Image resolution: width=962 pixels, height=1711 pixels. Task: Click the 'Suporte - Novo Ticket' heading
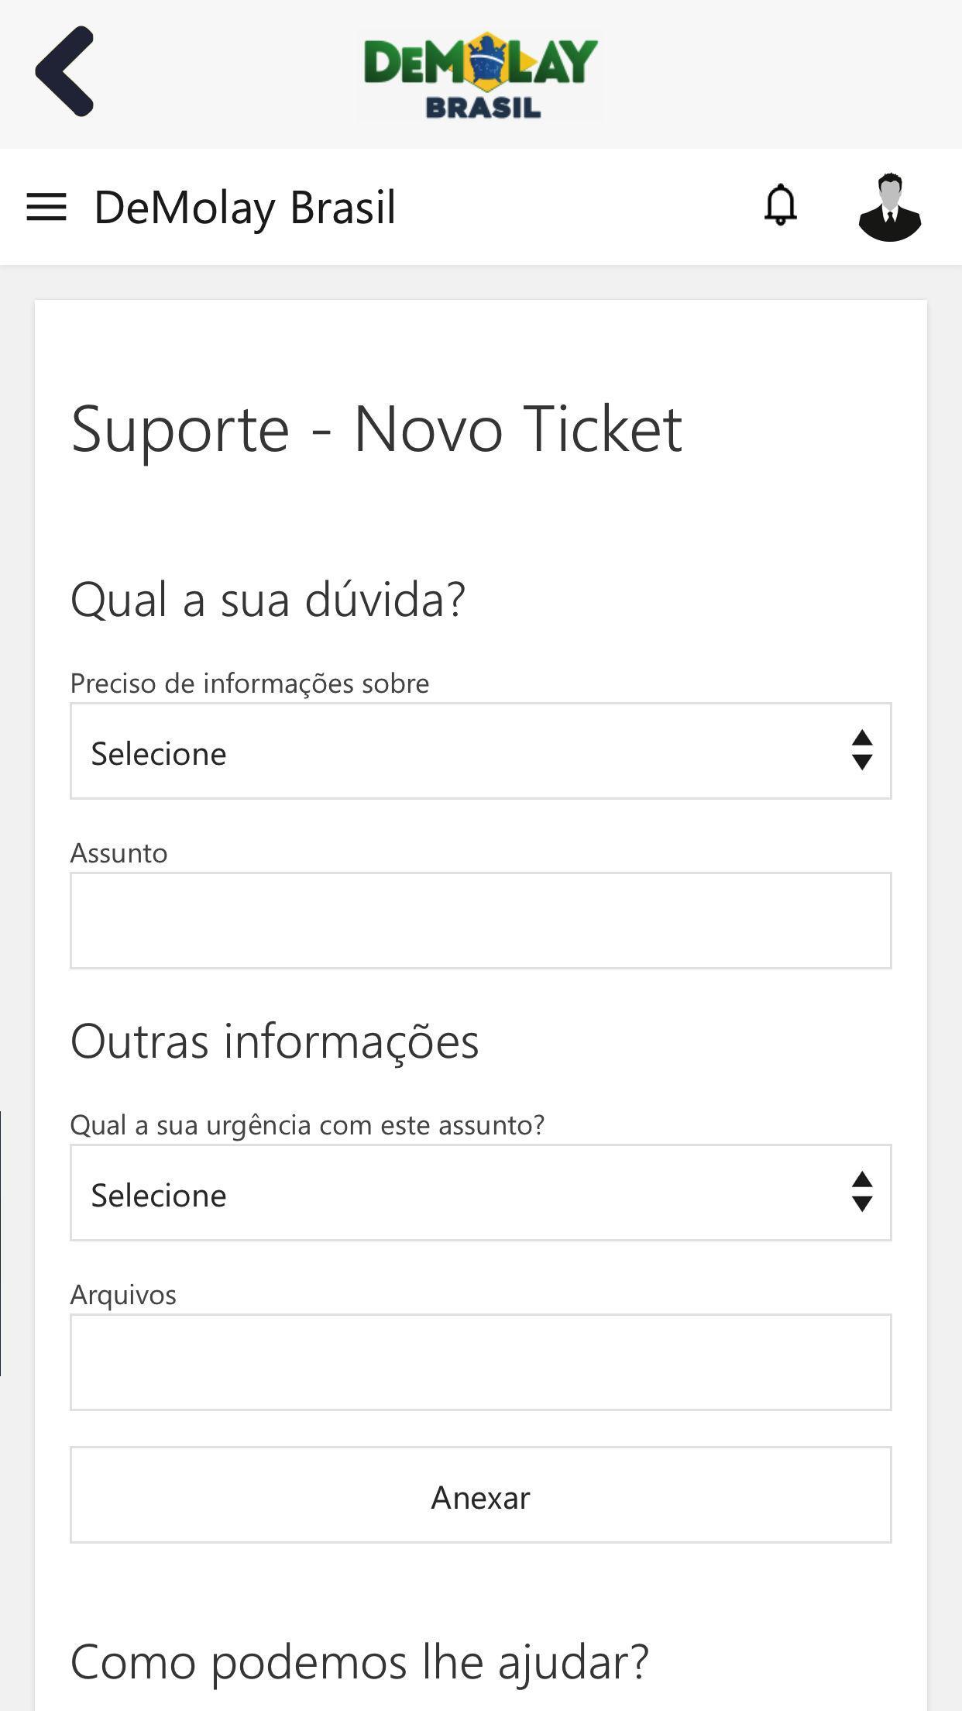(x=376, y=429)
